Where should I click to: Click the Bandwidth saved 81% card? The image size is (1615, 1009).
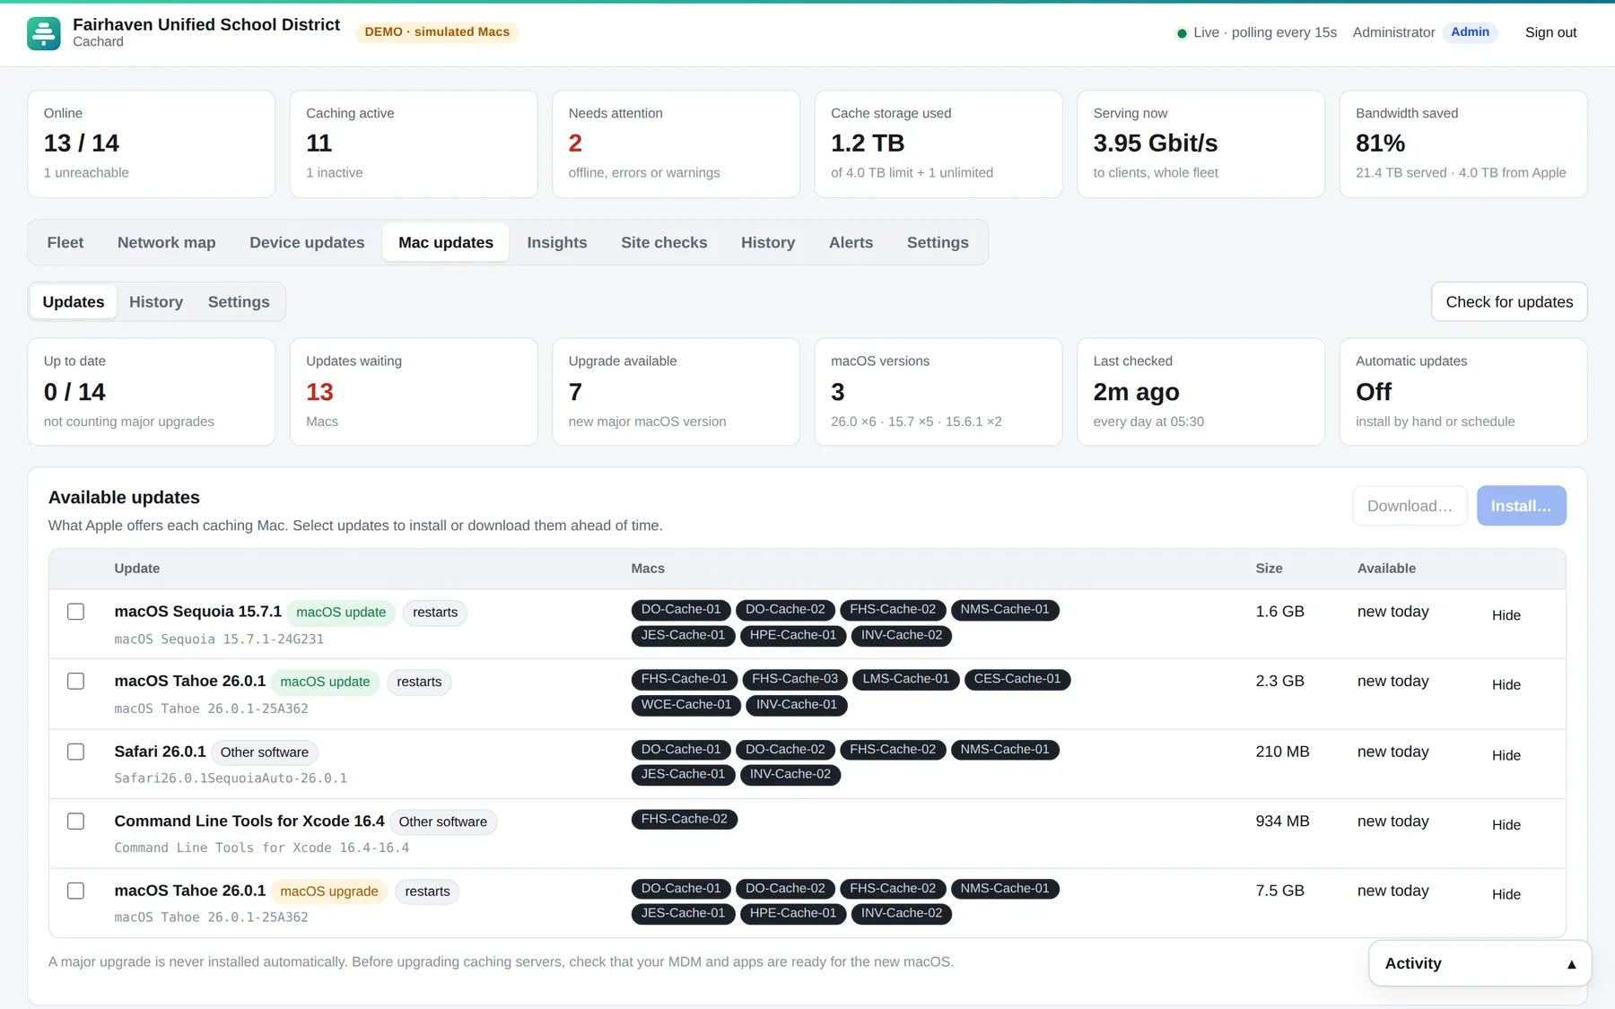click(x=1462, y=144)
